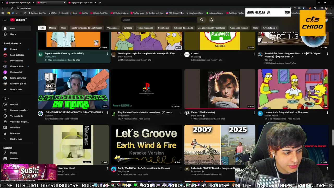This screenshot has height=188, width=334.
Task: Click the search magnifier button
Action: click(x=202, y=20)
